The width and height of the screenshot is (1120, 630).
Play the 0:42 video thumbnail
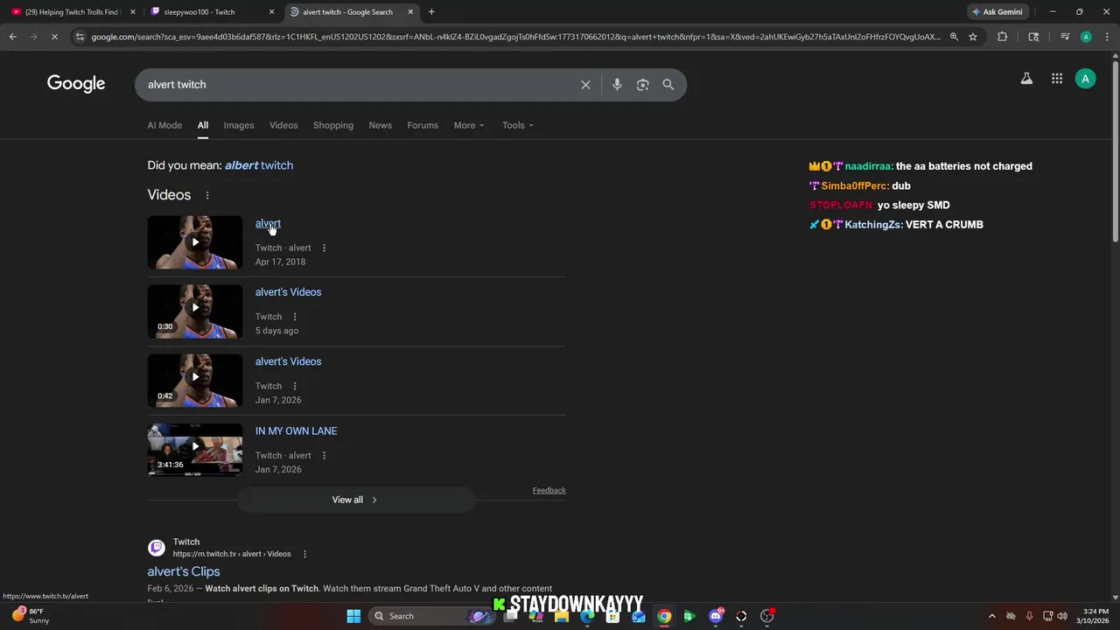(195, 381)
